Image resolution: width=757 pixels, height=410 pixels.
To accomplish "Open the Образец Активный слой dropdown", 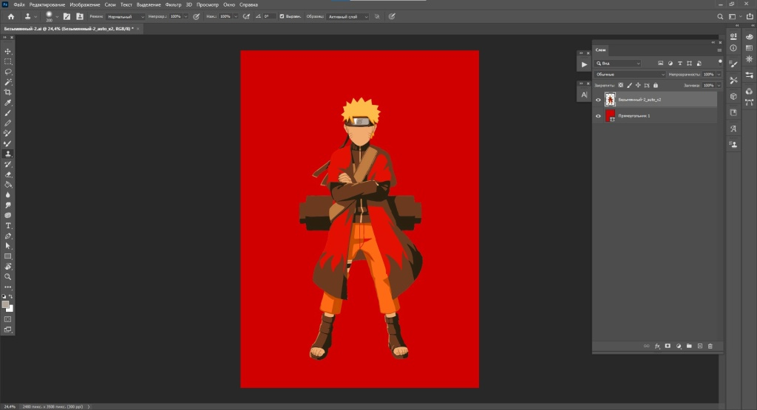I will click(348, 16).
